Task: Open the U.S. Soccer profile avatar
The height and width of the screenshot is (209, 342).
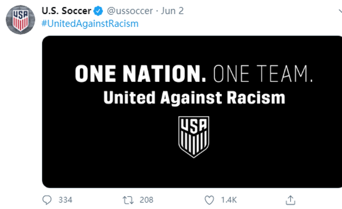Action: (x=20, y=19)
